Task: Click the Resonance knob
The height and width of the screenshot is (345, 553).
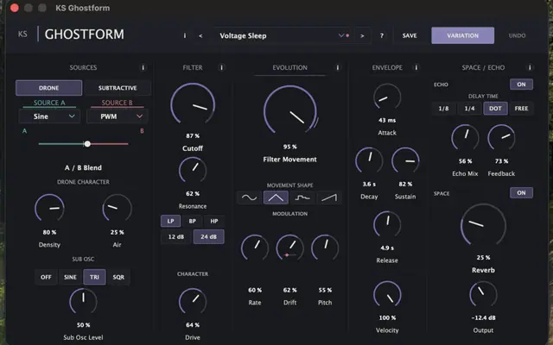Action: tap(193, 171)
